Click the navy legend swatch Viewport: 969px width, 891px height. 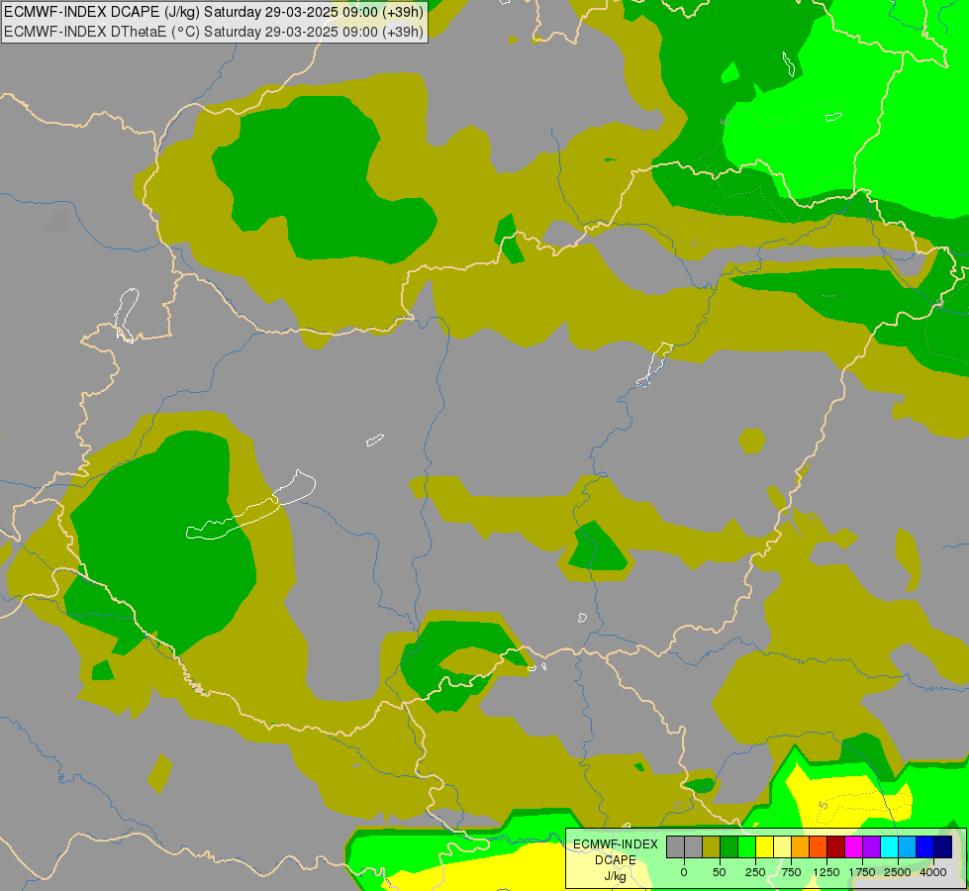943,846
